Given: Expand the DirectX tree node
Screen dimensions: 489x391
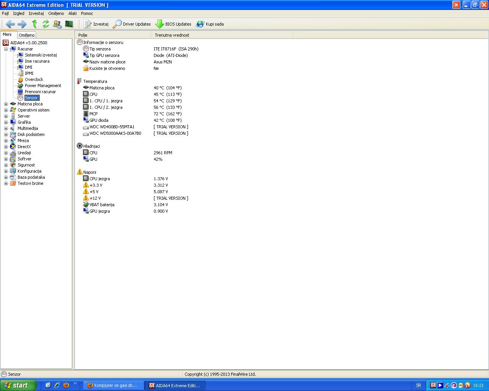Looking at the screenshot, I should (6, 147).
